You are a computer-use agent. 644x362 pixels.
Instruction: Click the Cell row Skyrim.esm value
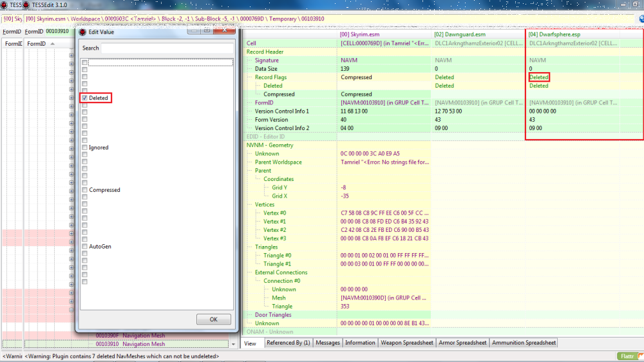point(384,43)
